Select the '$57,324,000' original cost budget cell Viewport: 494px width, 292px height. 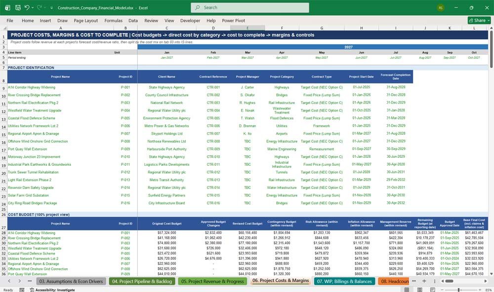coord(166,233)
